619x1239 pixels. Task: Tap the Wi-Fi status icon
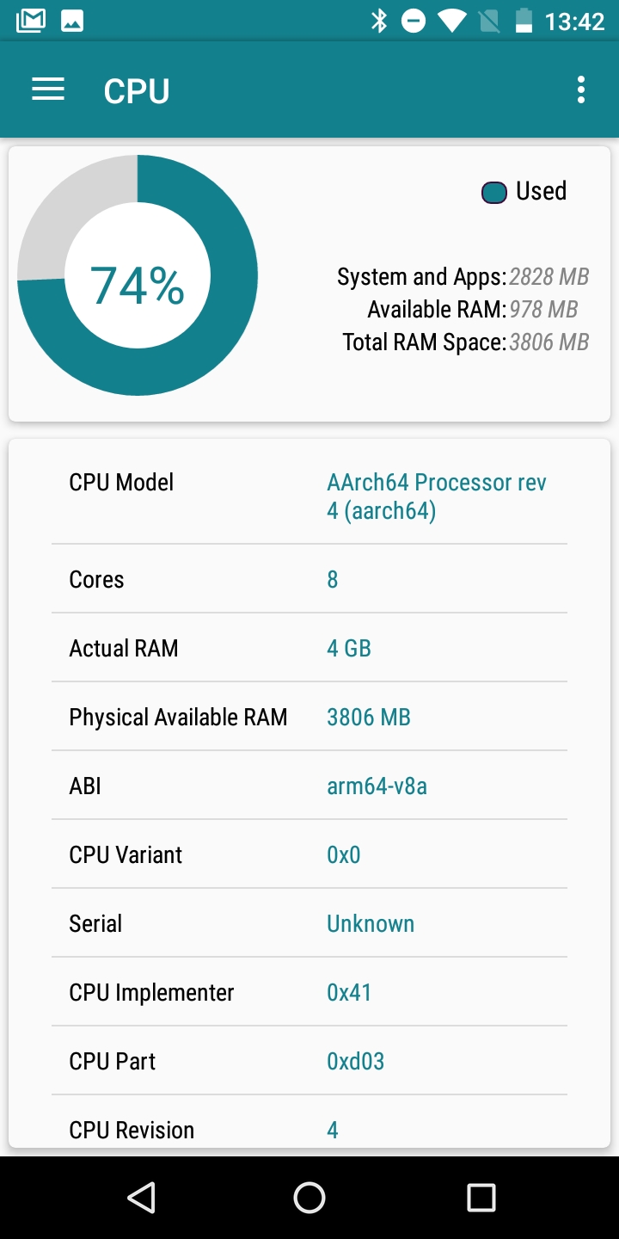click(451, 21)
